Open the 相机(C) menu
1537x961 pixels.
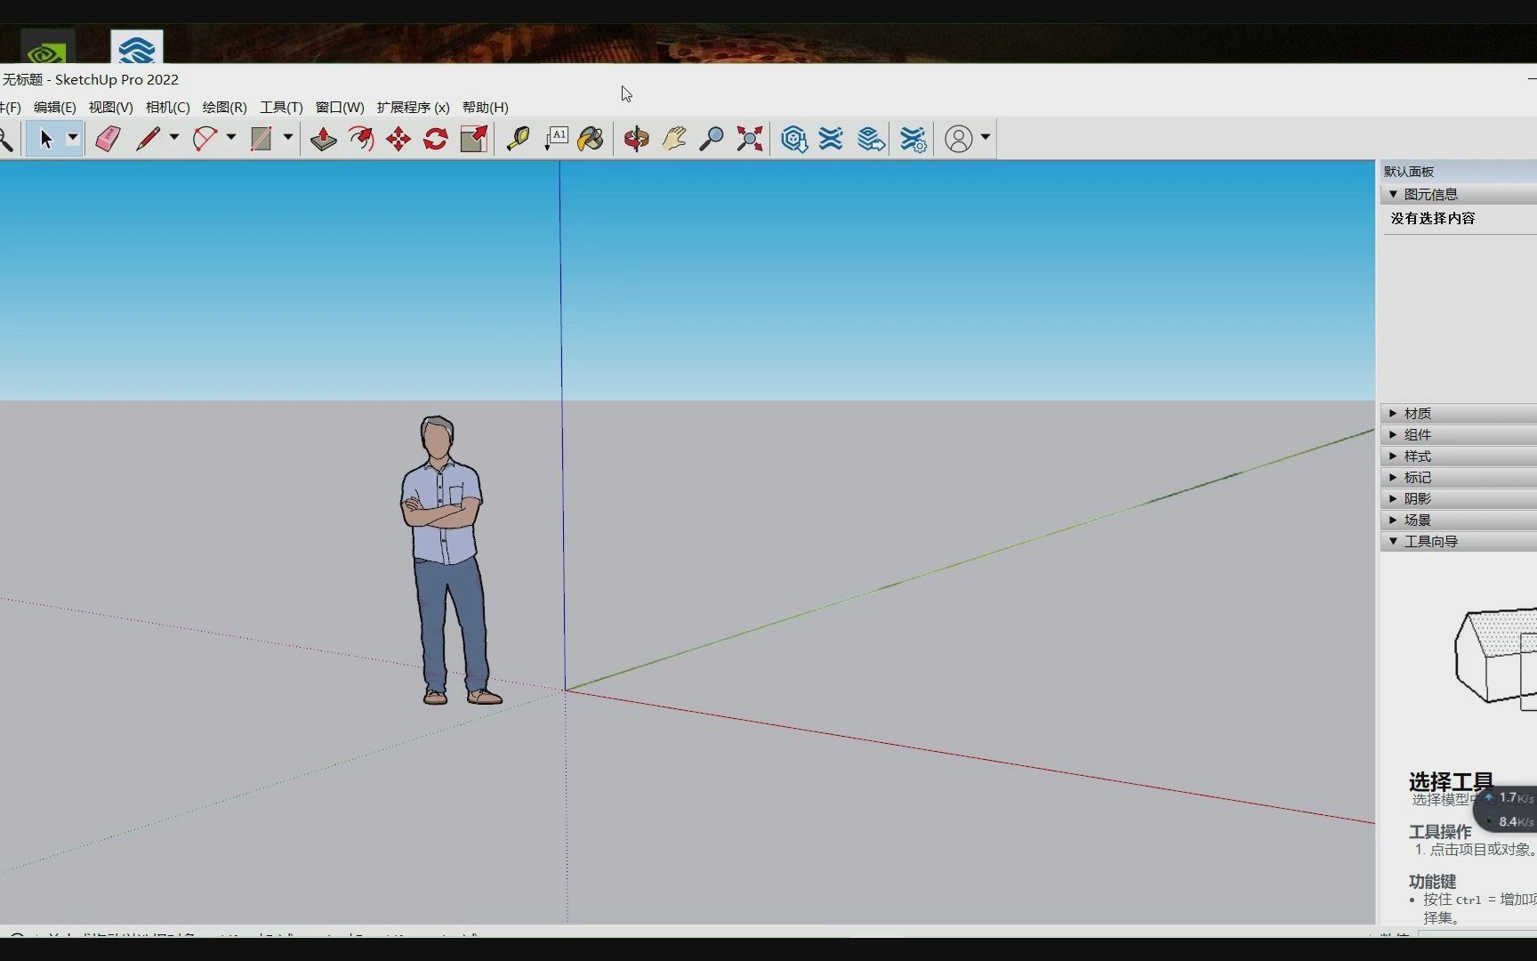coord(167,107)
